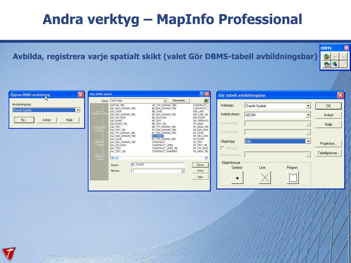Click the greyed Refresh DBMS table icon
Screen dimensions: 351x263
[335, 56]
